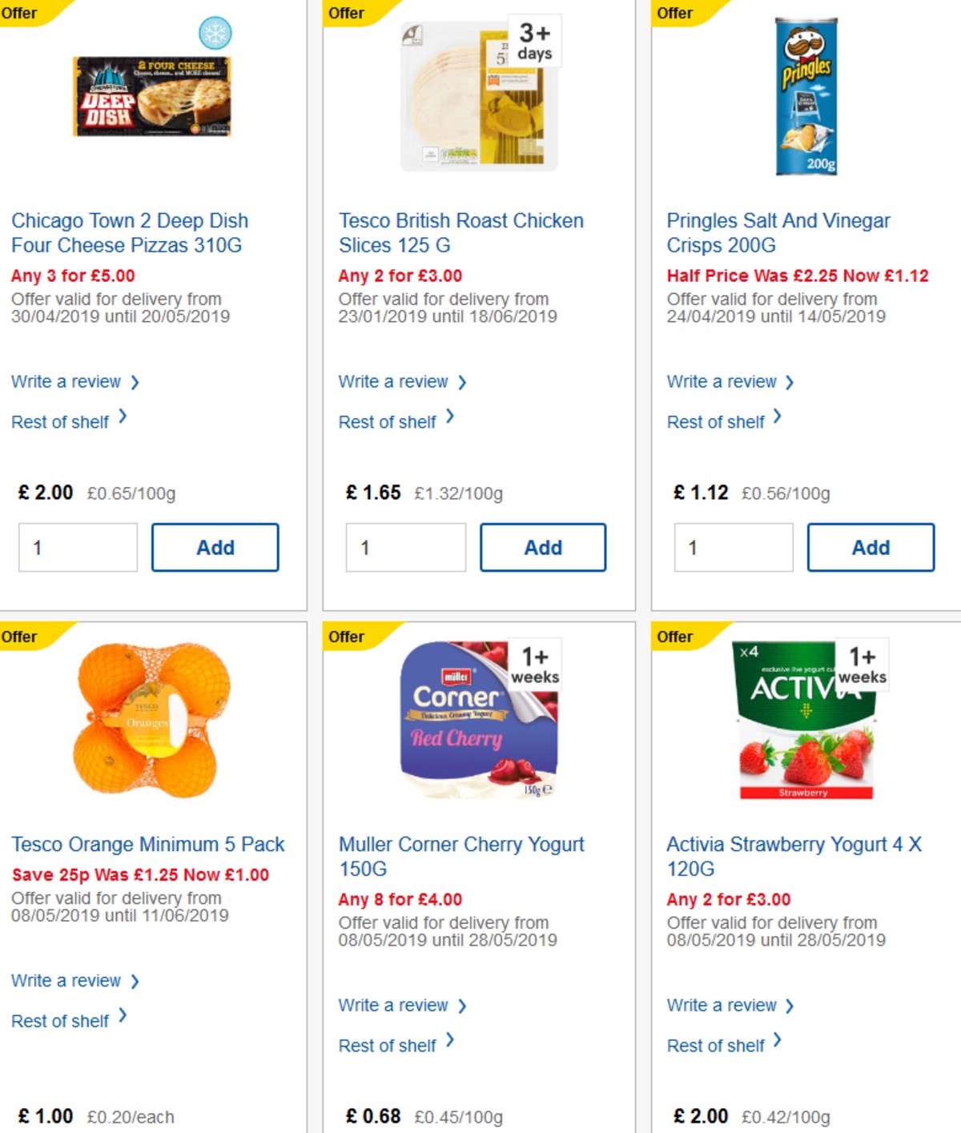Click the yellow Offer flag on Pringles product
The height and width of the screenshot is (1133, 961).
(x=675, y=13)
